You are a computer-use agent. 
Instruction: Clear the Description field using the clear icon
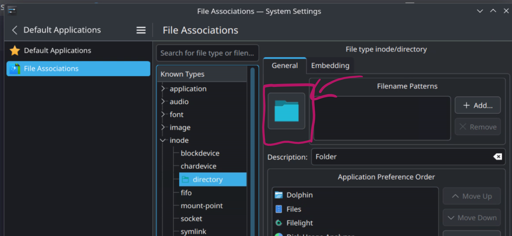[x=498, y=157]
